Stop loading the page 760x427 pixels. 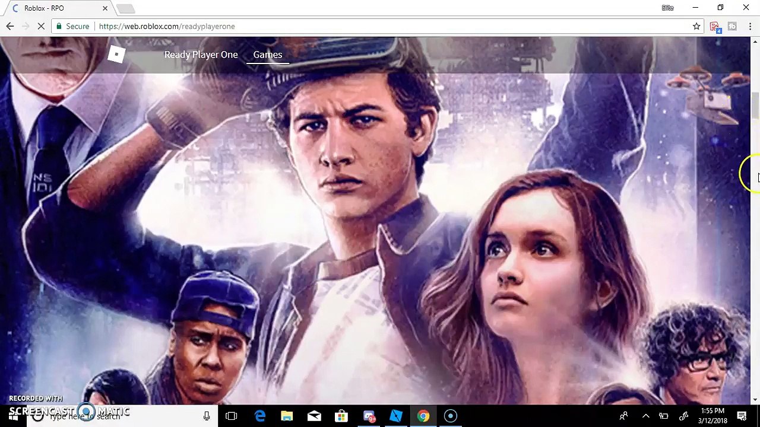coord(41,26)
